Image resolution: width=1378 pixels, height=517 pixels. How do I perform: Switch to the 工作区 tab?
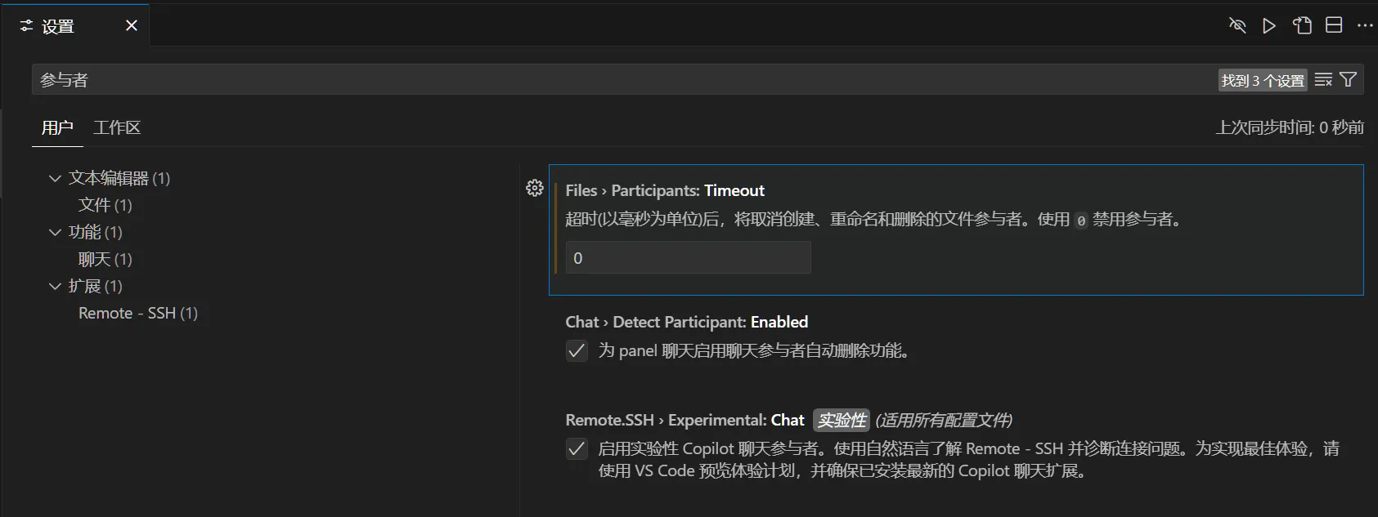(x=117, y=127)
